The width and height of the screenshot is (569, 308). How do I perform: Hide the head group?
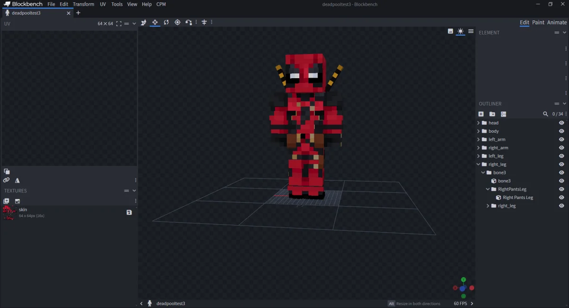tap(561, 123)
